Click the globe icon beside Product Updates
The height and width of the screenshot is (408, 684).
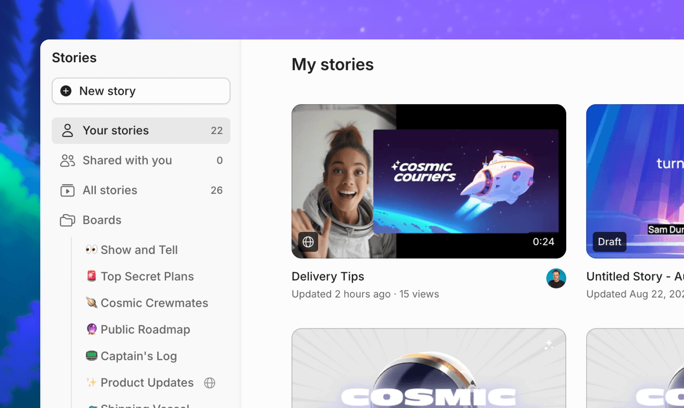(210, 383)
